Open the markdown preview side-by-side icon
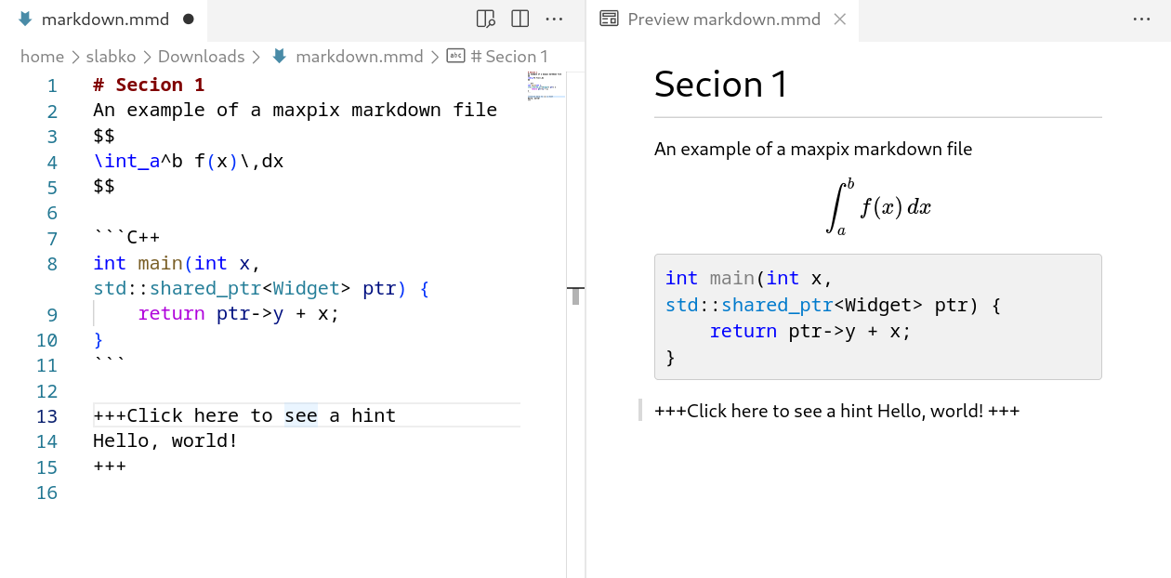The width and height of the screenshot is (1171, 578). tap(484, 19)
